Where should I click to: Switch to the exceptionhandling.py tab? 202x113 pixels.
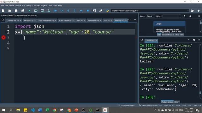(x=46, y=20)
